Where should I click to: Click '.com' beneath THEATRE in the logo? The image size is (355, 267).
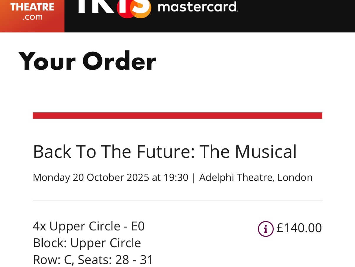(32, 17)
